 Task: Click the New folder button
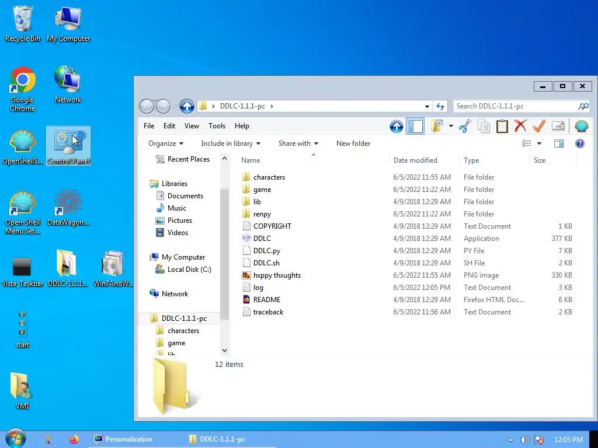[353, 143]
